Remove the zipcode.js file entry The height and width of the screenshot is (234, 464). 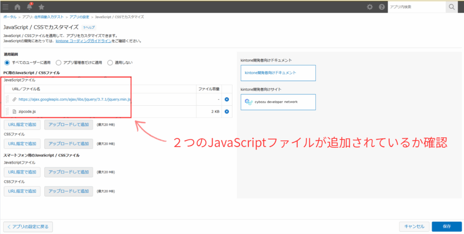pos(227,112)
